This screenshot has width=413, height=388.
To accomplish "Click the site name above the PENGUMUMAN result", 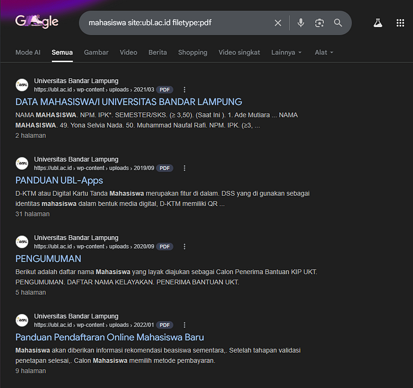I will [76, 238].
